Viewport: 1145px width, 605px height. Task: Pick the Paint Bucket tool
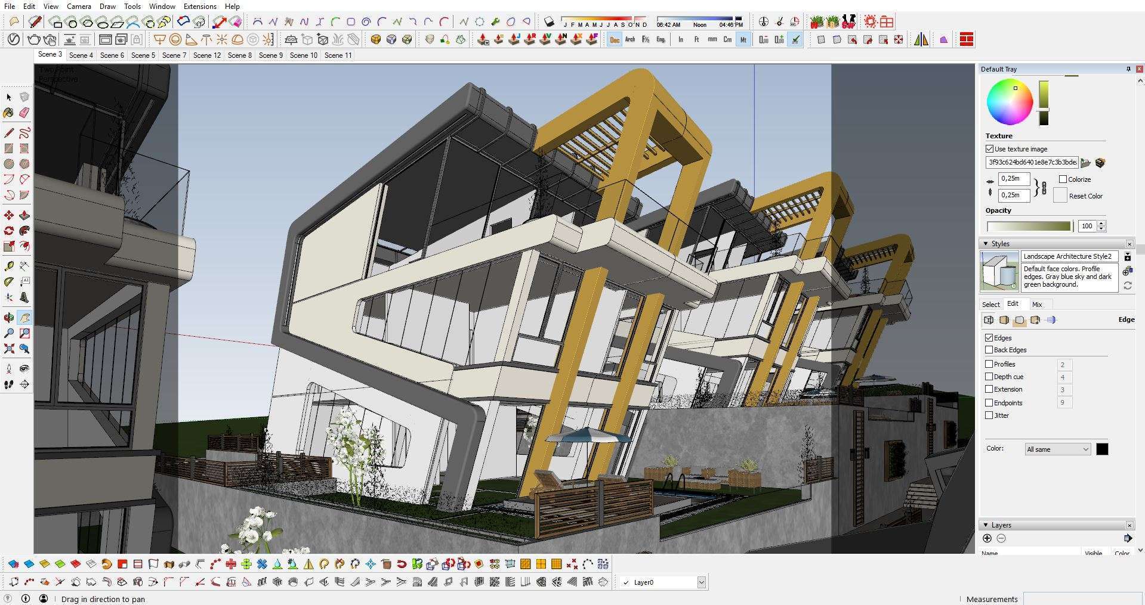pos(9,113)
